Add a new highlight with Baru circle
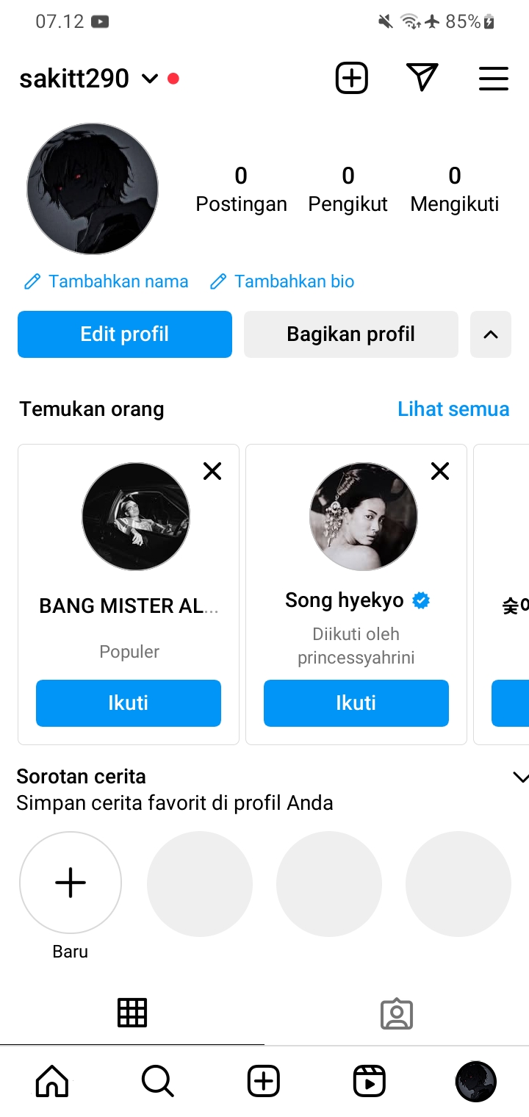This screenshot has height=1117, width=529. (71, 883)
